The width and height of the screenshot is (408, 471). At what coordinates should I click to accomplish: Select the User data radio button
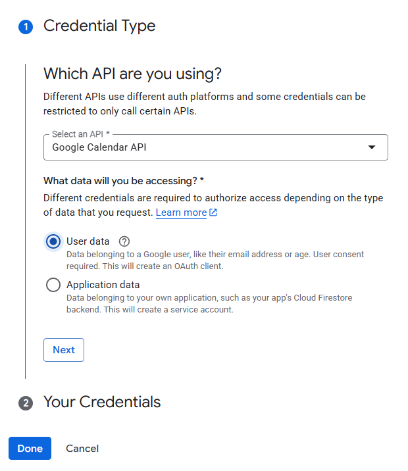point(53,241)
